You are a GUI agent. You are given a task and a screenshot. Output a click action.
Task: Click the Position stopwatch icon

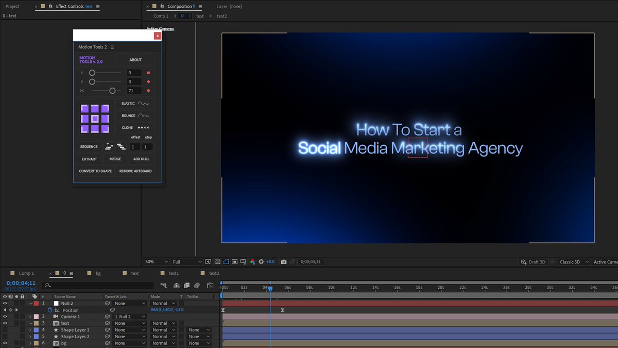point(50,310)
